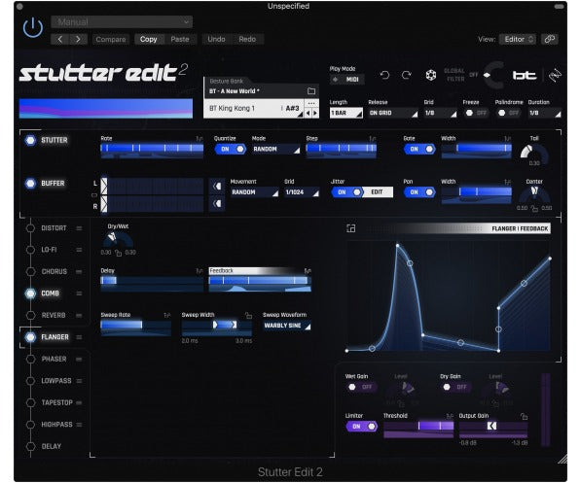
Task: Open the Length 1 BAR dropdown
Action: (x=346, y=113)
